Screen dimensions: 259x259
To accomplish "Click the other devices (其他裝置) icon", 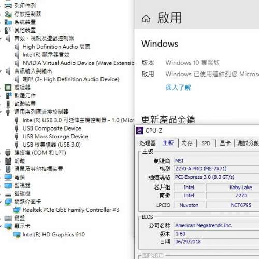I will tap(8, 30).
